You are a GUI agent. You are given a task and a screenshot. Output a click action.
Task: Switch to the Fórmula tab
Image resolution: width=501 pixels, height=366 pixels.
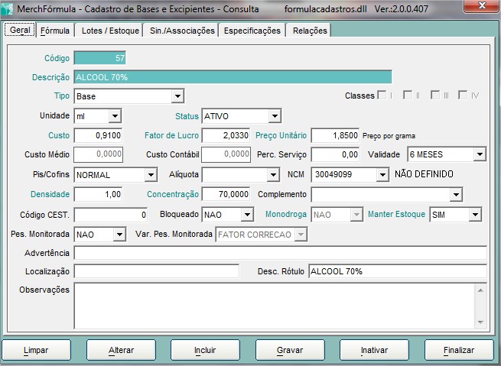pos(55,31)
